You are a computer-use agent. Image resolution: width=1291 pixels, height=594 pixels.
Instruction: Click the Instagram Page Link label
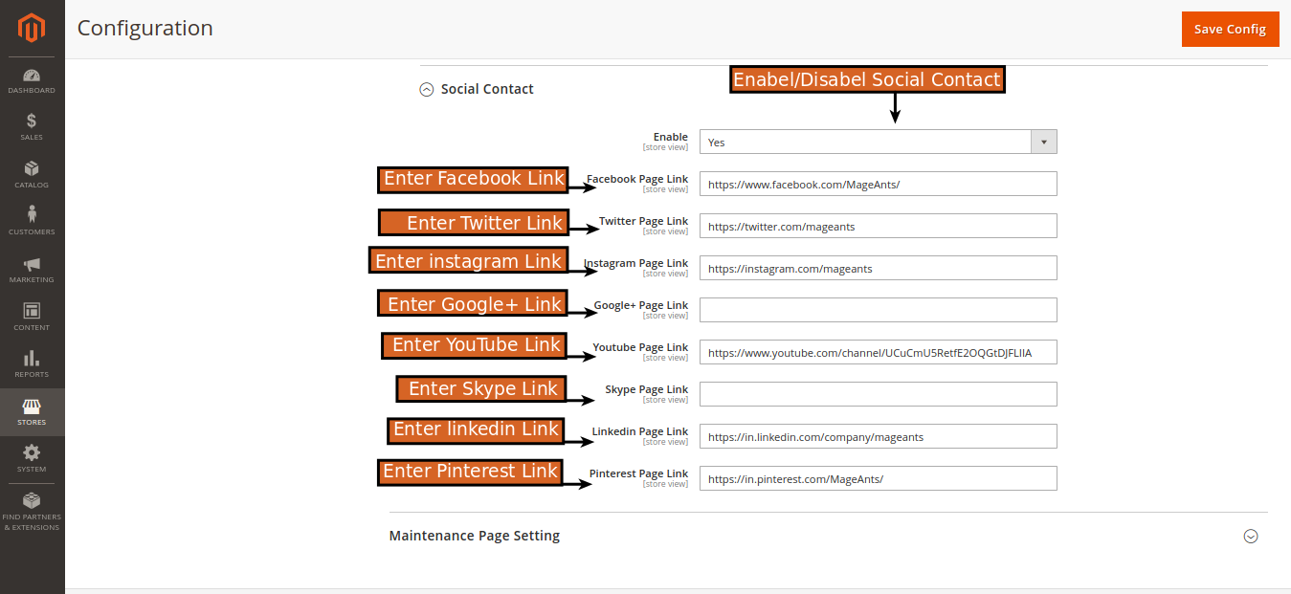(x=636, y=263)
